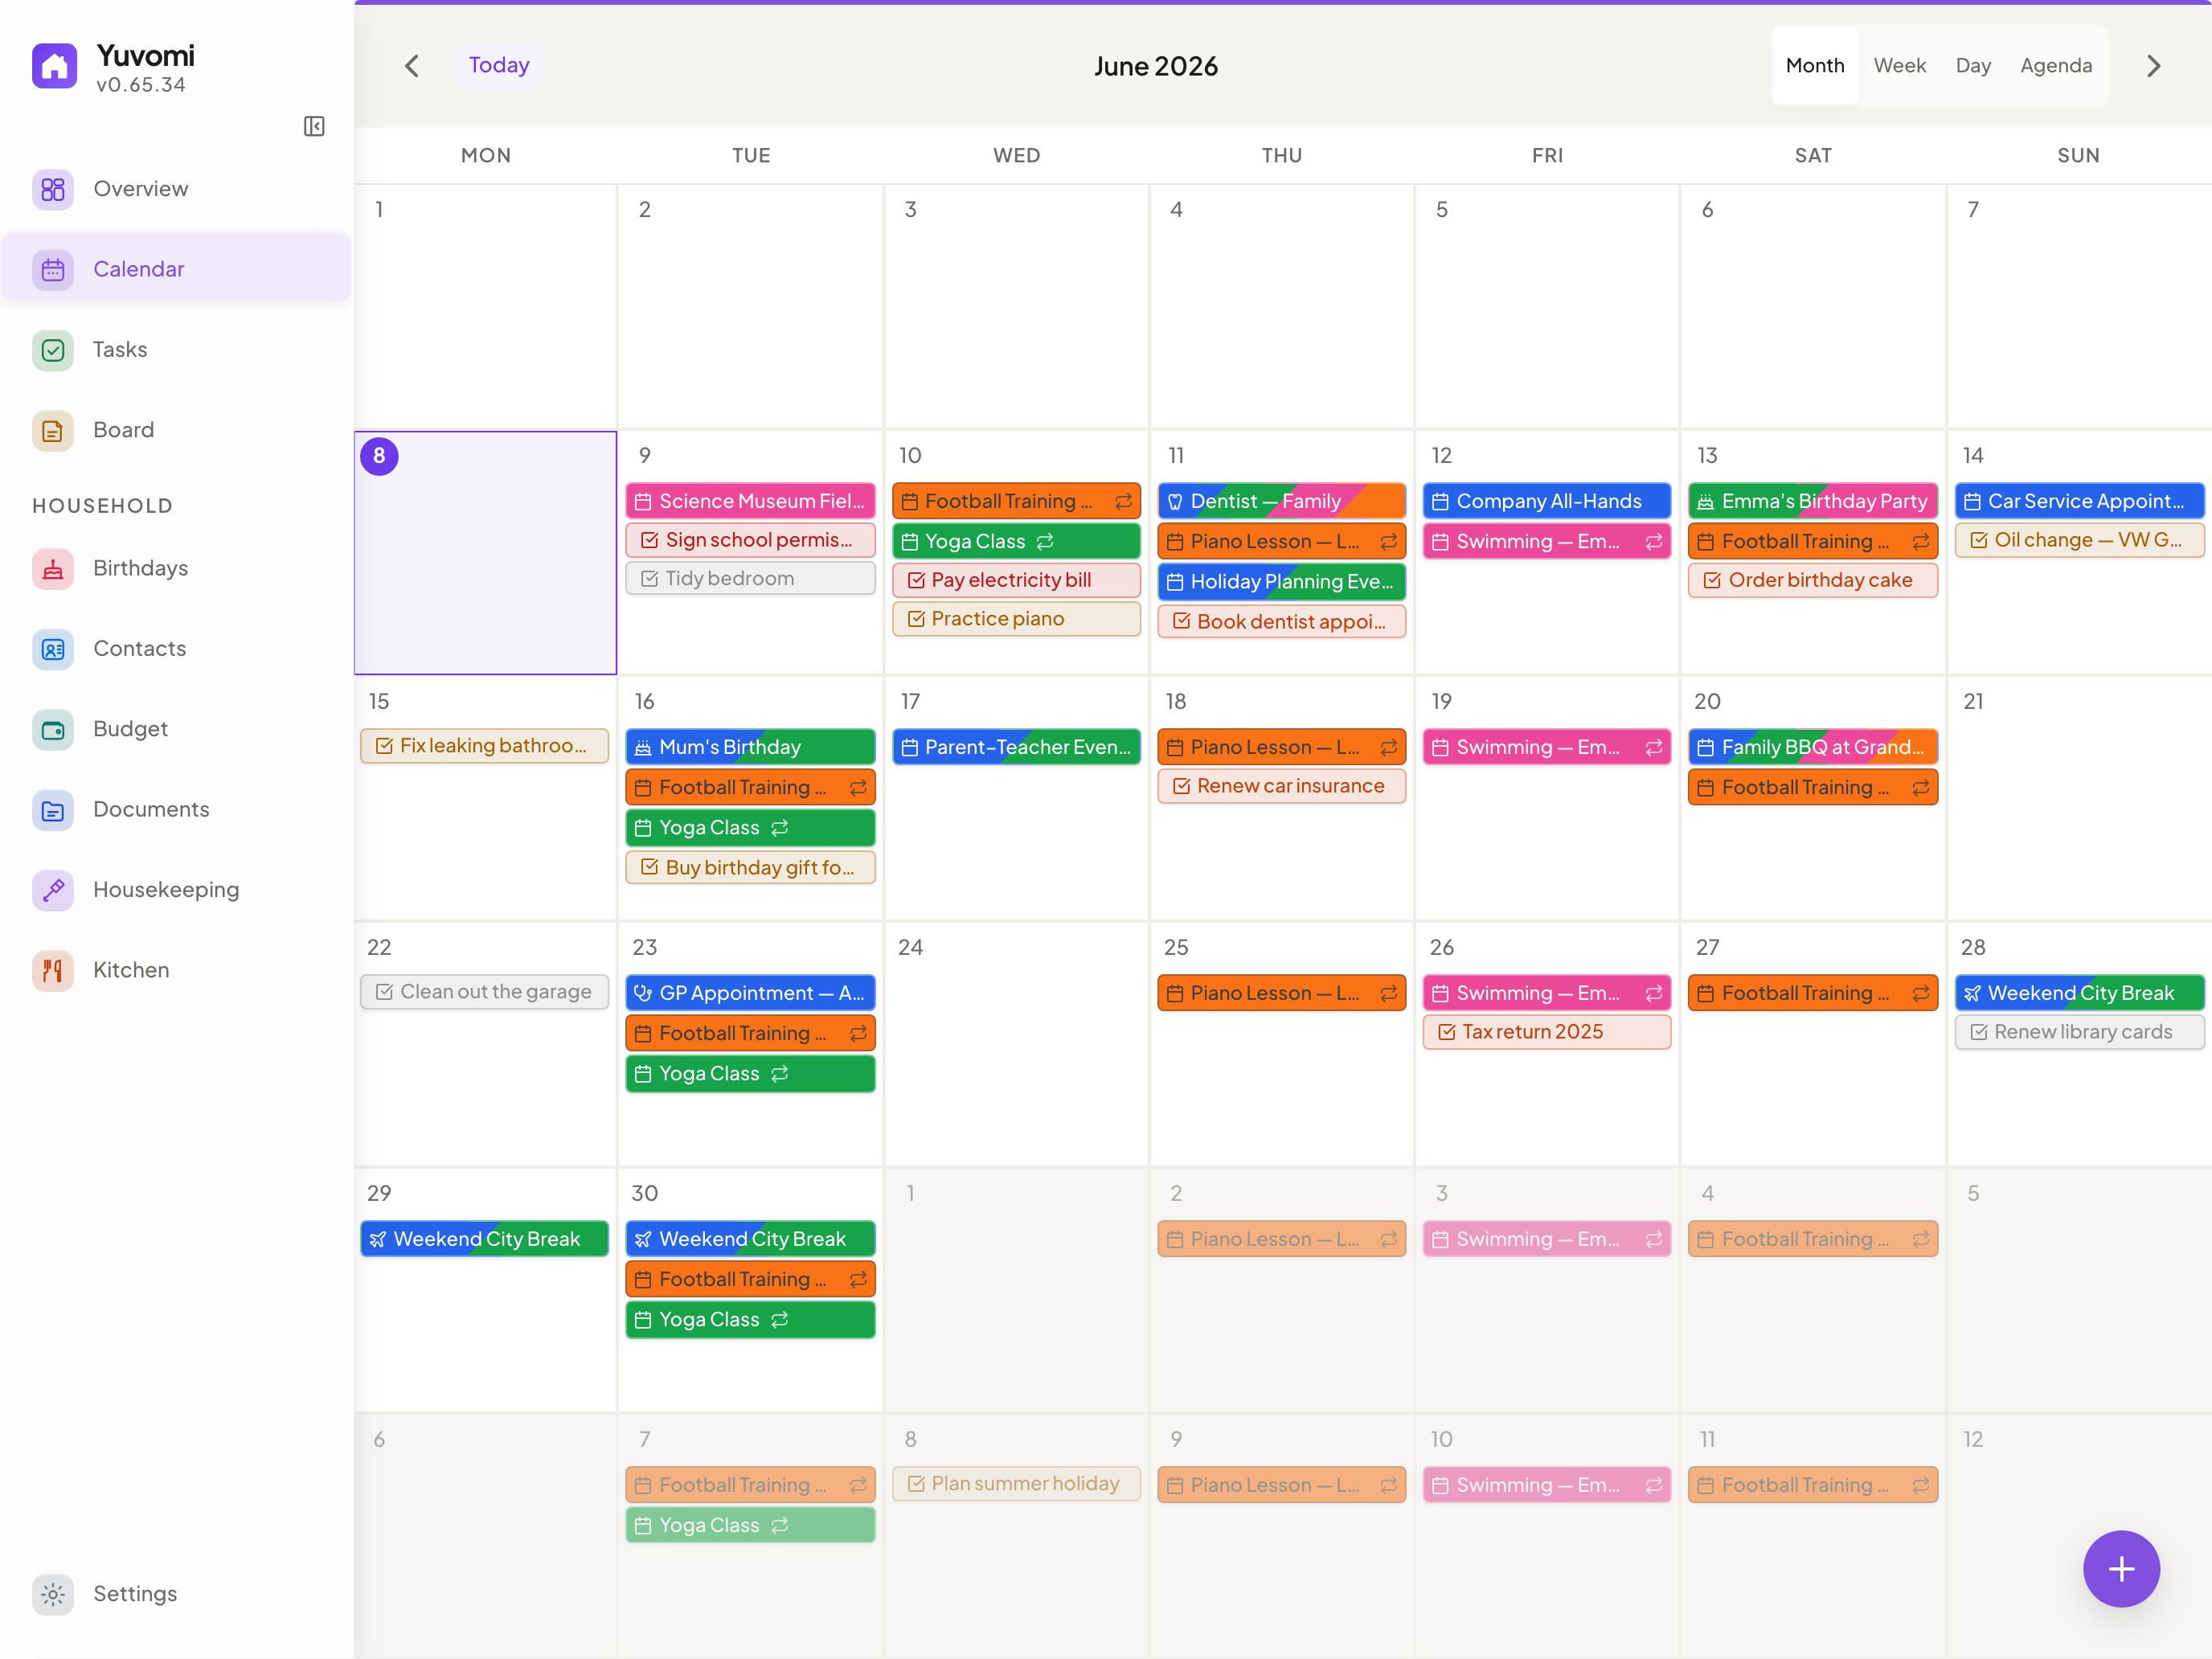Open June 27 Football Training event

coord(1812,993)
